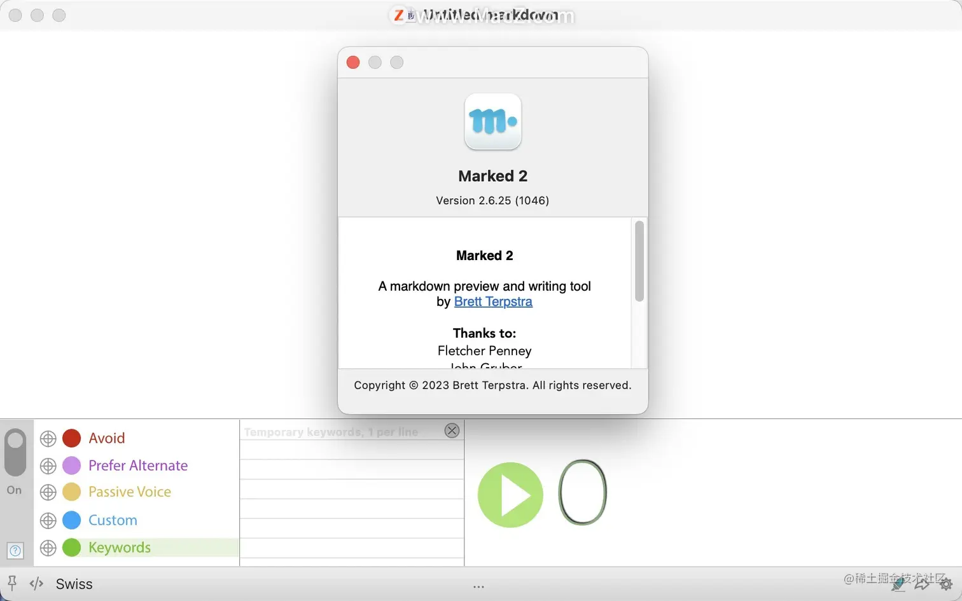Click the highlighter pen icon
Image resolution: width=962 pixels, height=601 pixels.
[899, 583]
